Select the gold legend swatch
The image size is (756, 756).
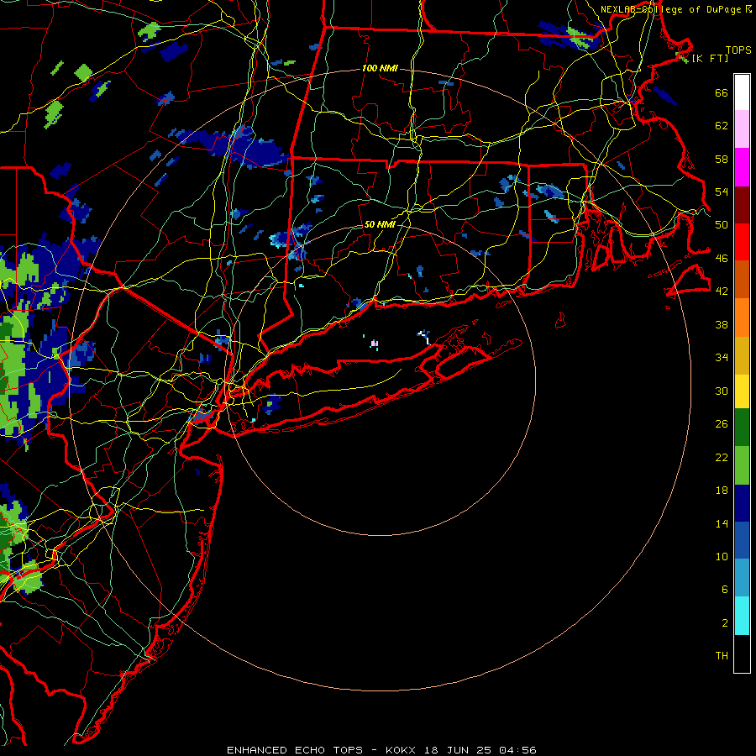coord(742,356)
